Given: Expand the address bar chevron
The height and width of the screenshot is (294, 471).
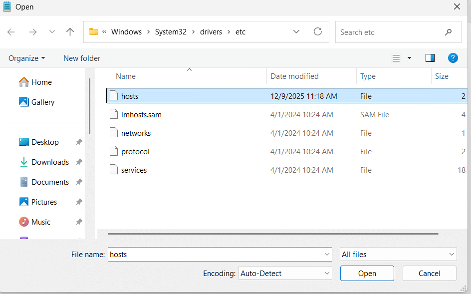Looking at the screenshot, I should pos(296,31).
